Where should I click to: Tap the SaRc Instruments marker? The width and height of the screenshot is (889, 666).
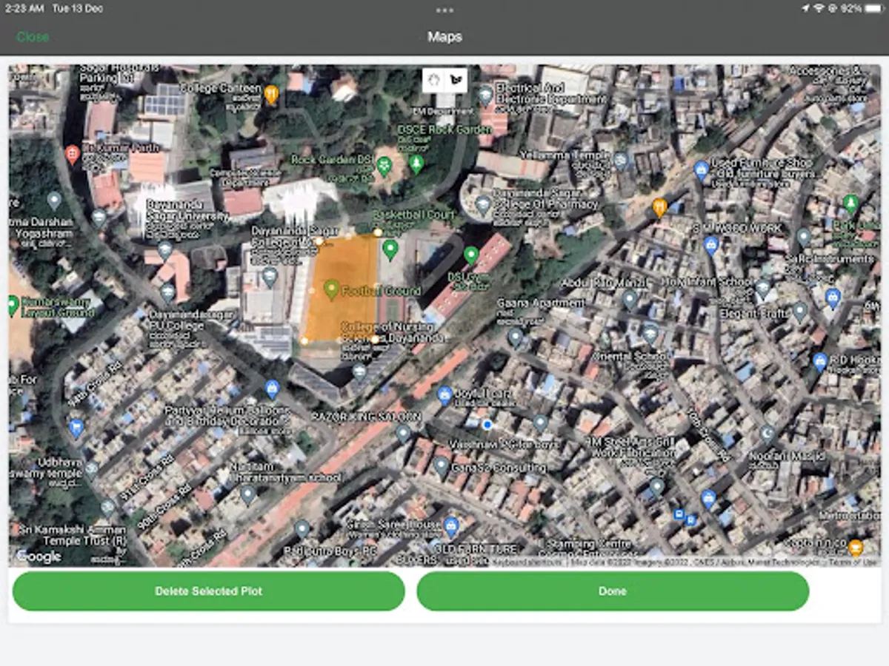804,237
